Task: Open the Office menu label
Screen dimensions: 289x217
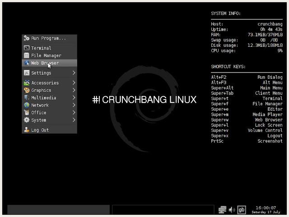Action: point(39,113)
